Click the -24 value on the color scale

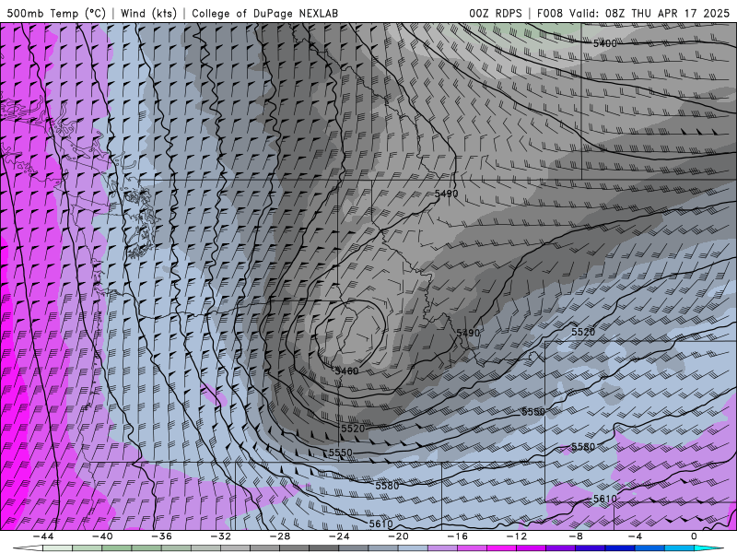pyautogui.click(x=339, y=536)
